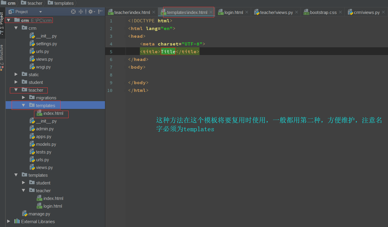The image size is (388, 227).
Task: Select wsgi.py file in the tree
Action: (43, 67)
